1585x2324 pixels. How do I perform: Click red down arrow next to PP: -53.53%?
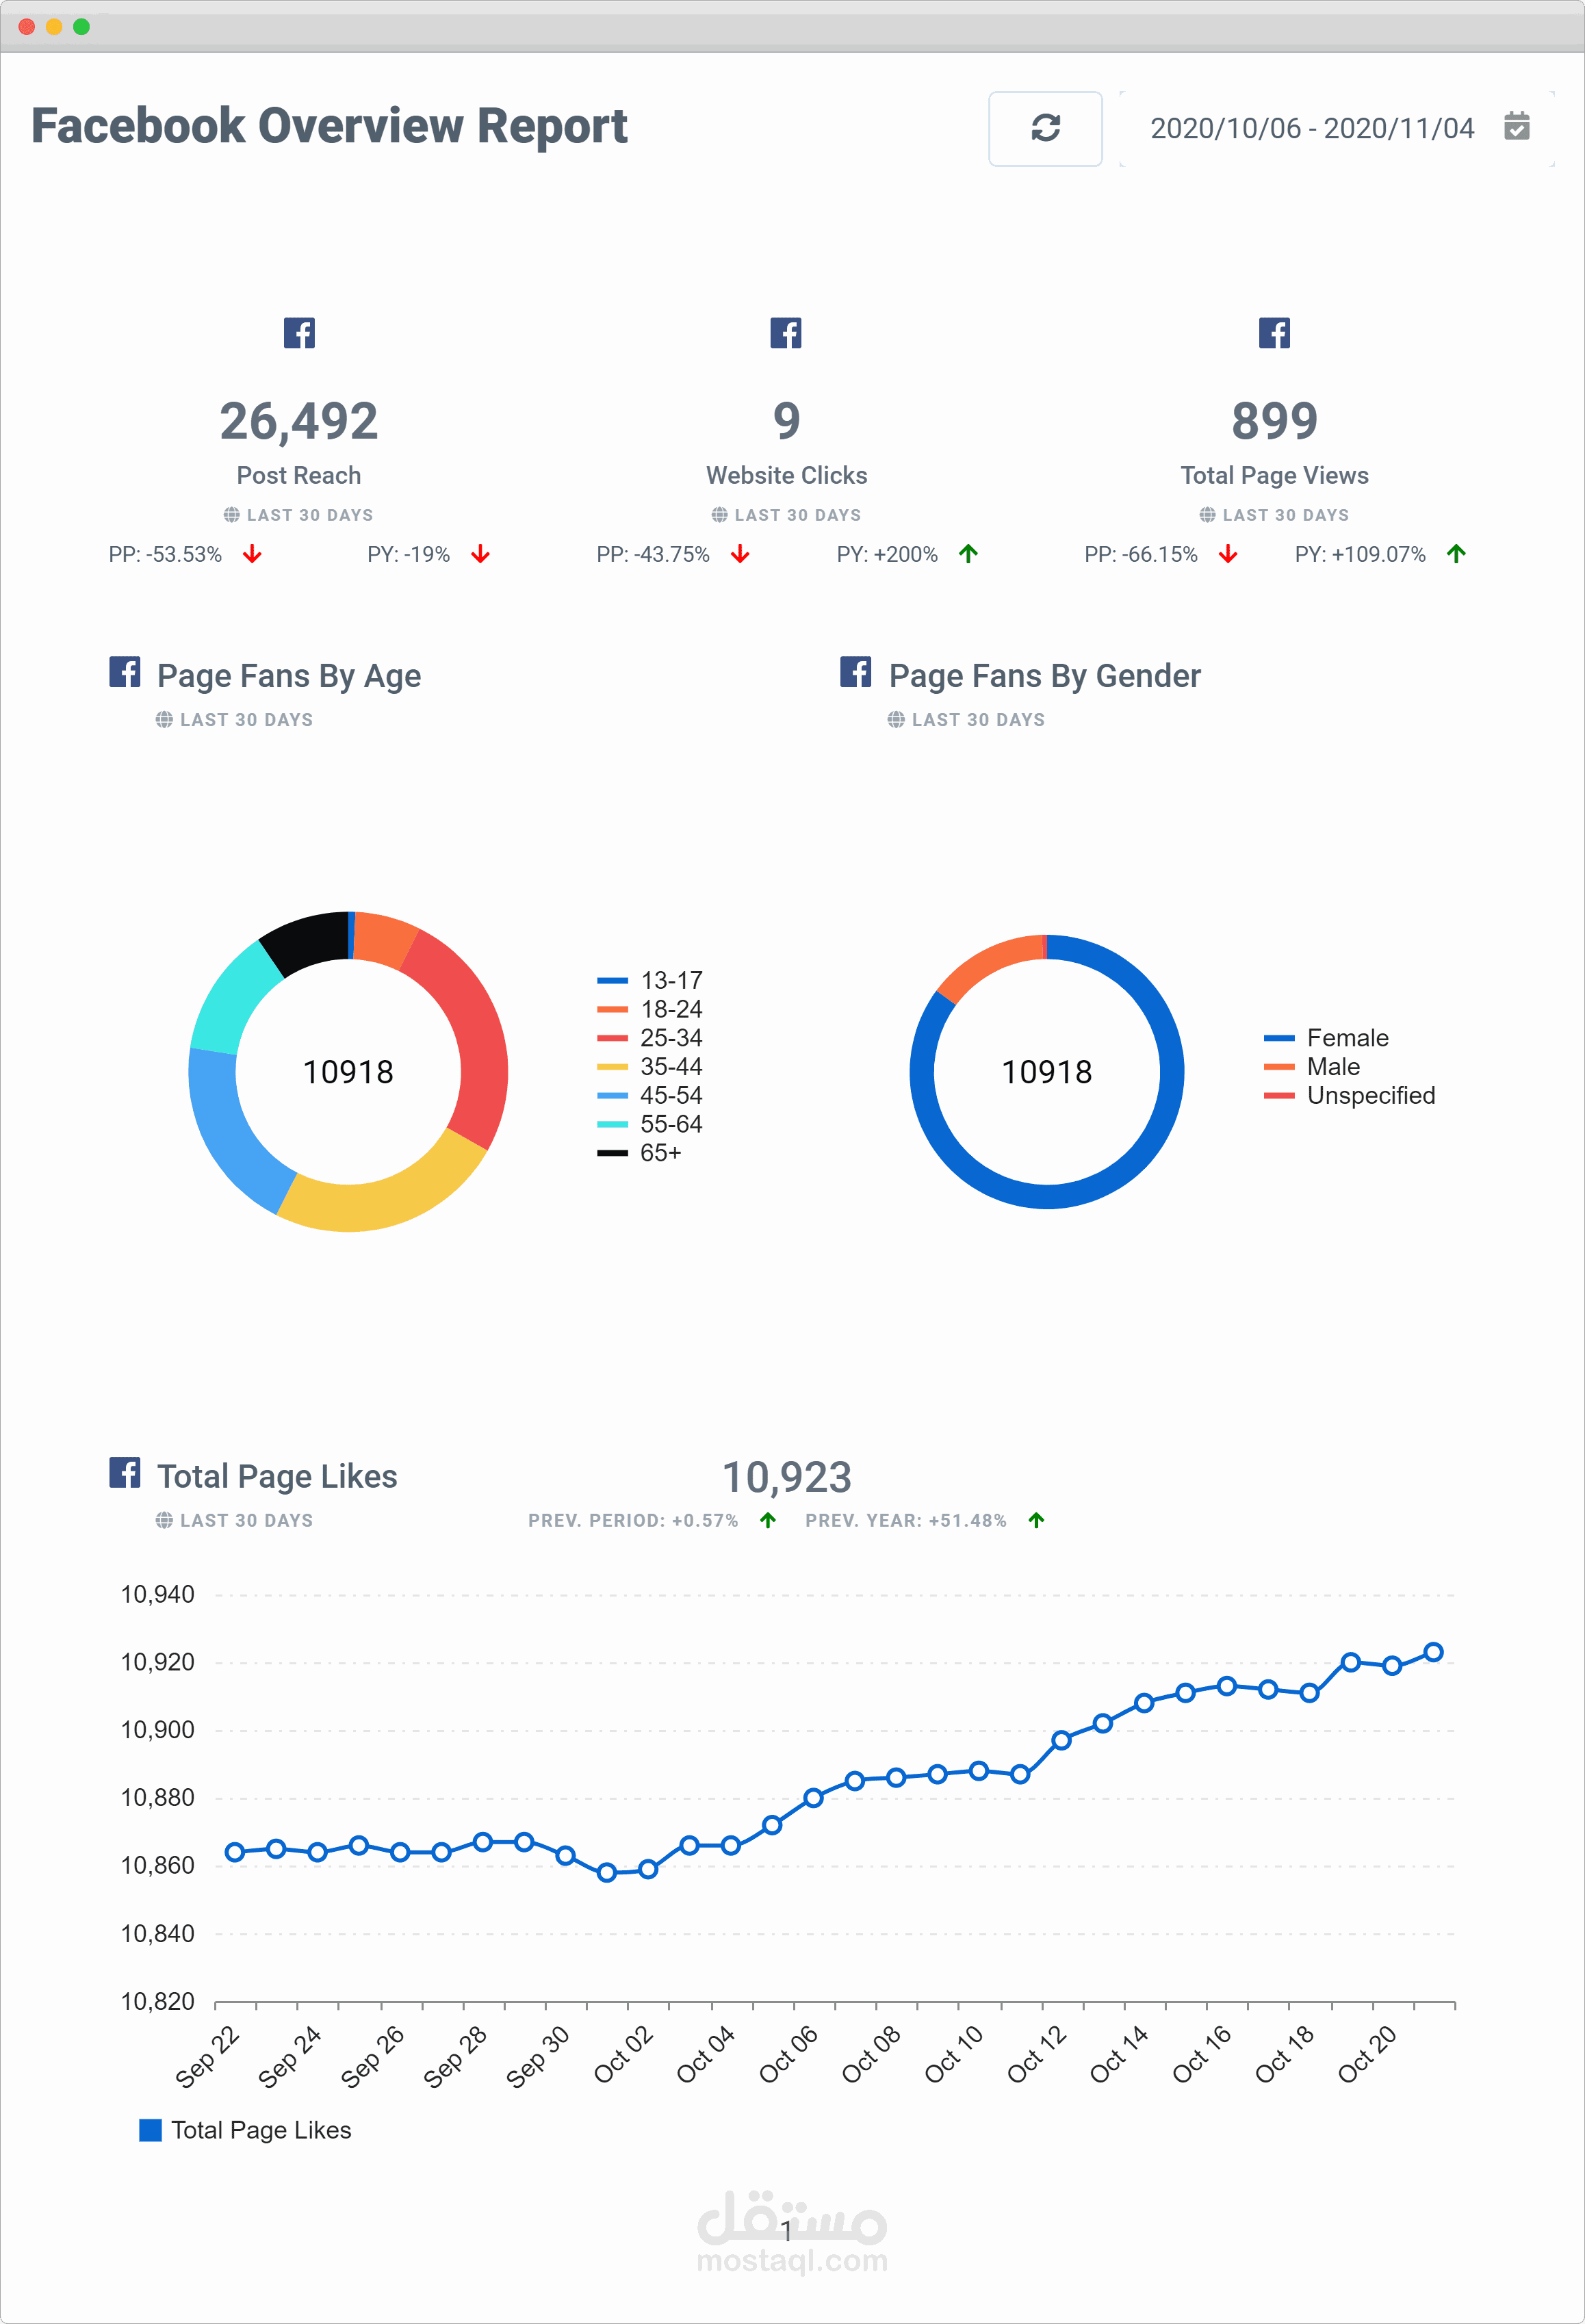click(252, 554)
